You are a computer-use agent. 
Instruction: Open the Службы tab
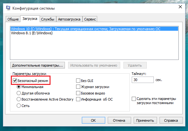(48, 19)
